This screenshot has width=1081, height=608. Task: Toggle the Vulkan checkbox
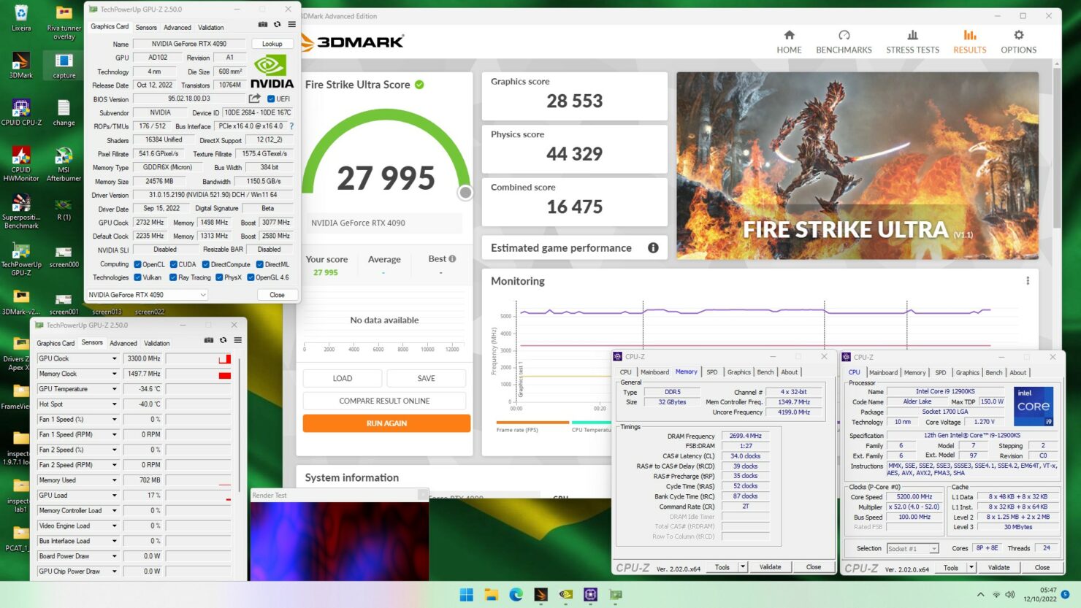(x=137, y=277)
